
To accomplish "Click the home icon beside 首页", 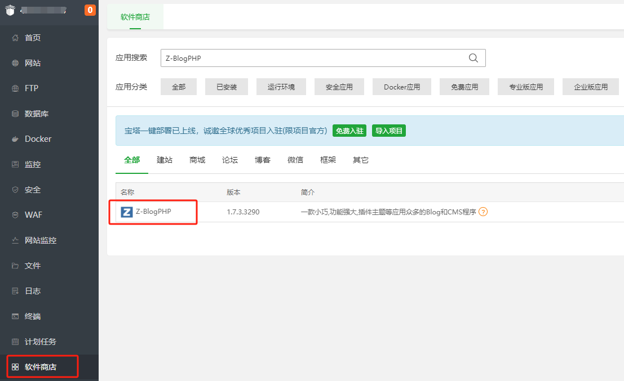I will (x=15, y=38).
